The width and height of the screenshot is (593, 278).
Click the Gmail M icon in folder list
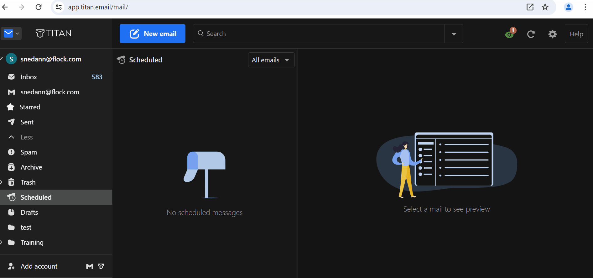tap(11, 92)
